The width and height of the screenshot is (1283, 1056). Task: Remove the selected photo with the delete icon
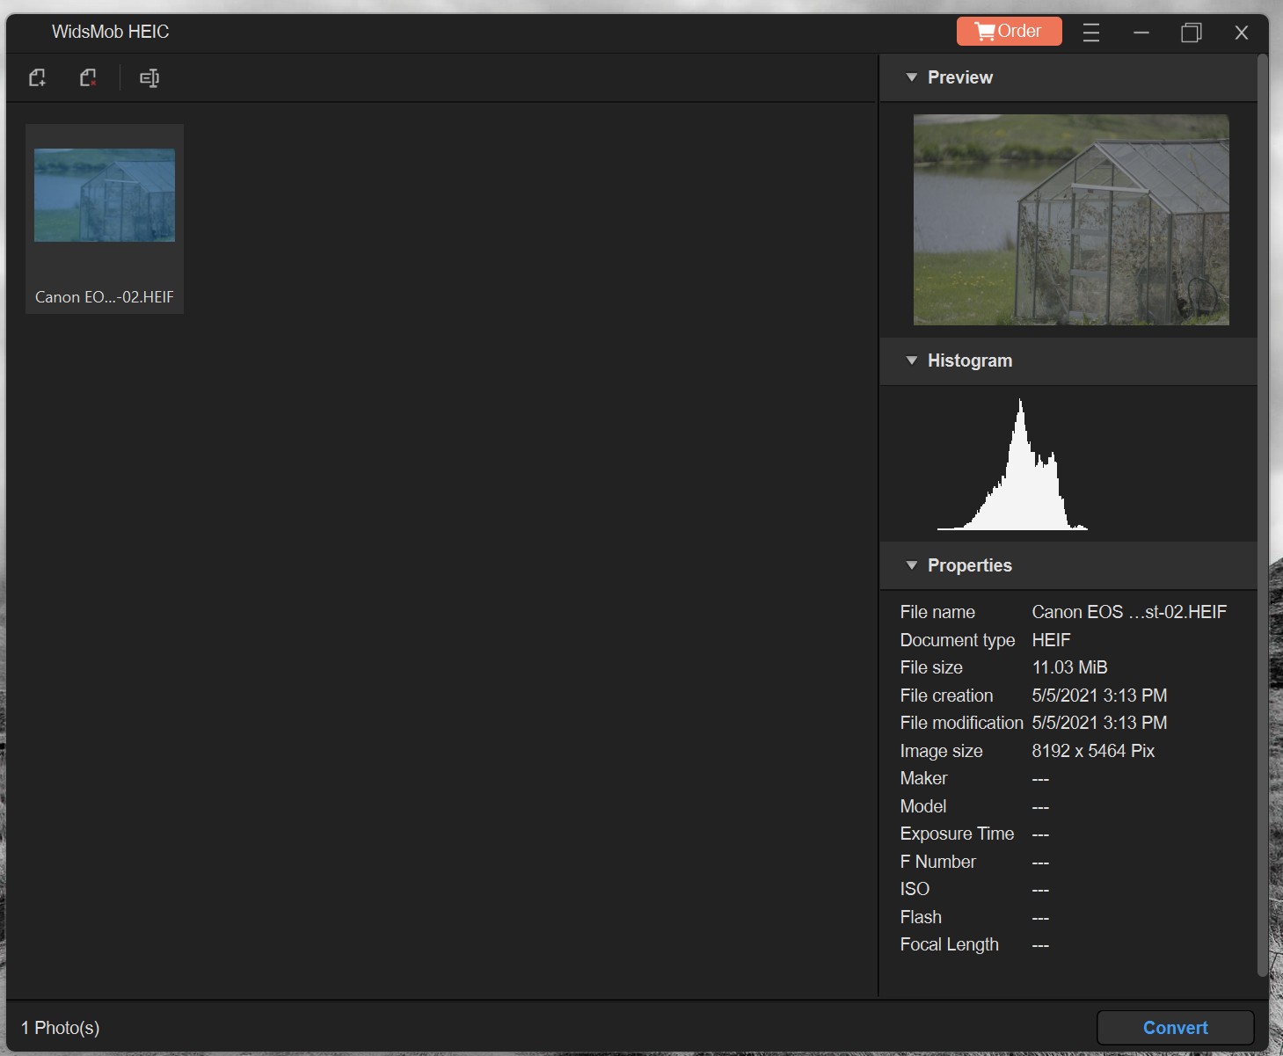[87, 77]
